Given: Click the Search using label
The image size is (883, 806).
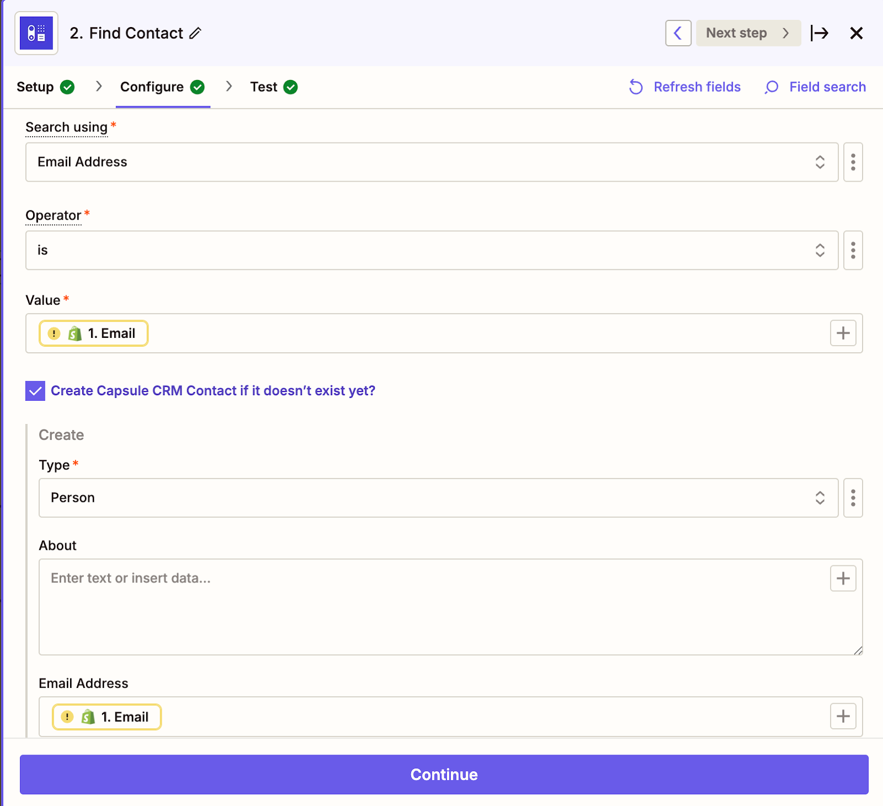Looking at the screenshot, I should click(67, 128).
